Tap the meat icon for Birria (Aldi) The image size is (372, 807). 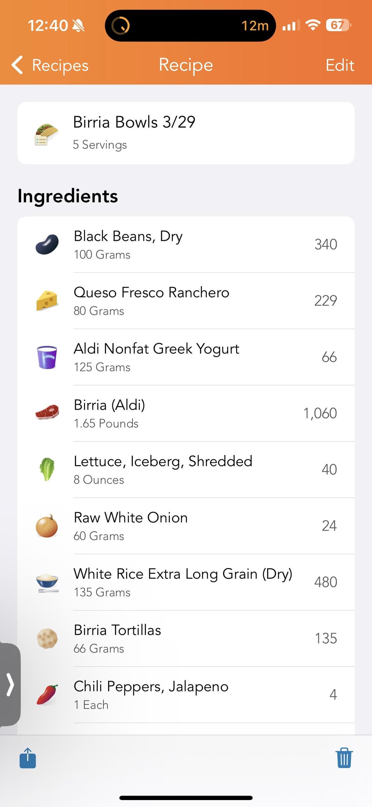pos(47,413)
